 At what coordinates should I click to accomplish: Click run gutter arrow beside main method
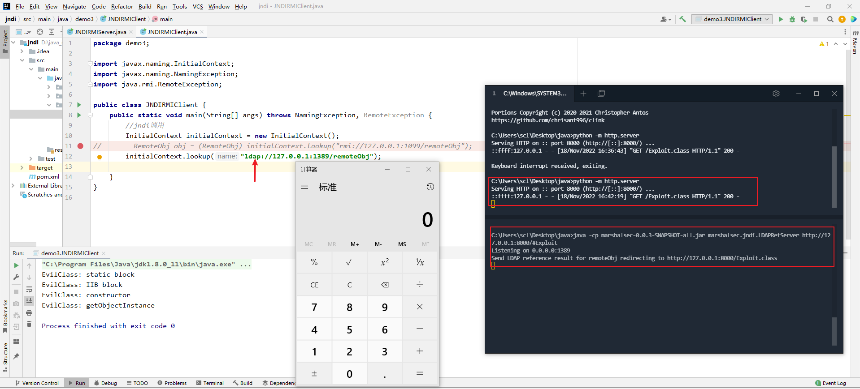79,115
